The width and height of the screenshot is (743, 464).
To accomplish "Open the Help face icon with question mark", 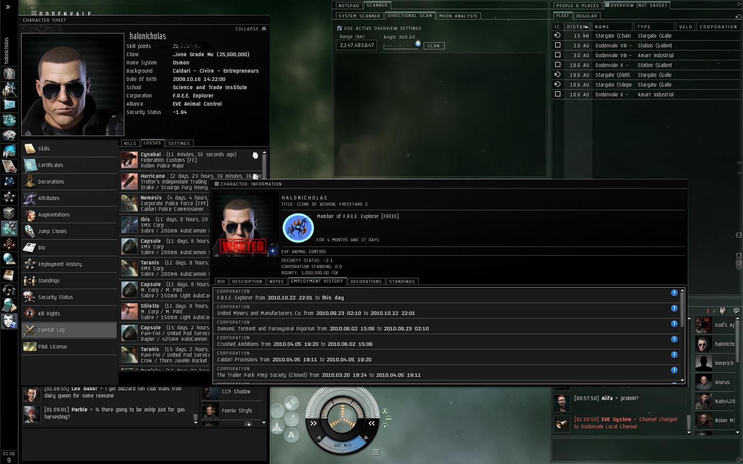I will (9, 321).
